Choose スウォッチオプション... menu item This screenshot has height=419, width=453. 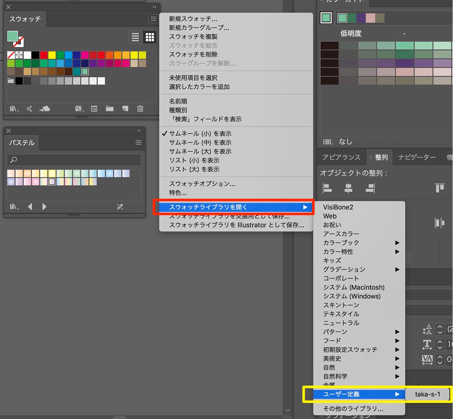(236, 184)
